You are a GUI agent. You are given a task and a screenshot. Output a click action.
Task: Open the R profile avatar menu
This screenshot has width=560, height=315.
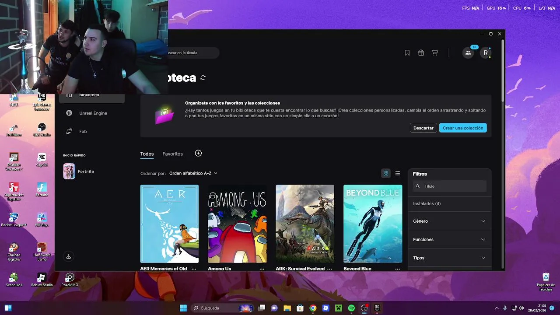(x=486, y=53)
